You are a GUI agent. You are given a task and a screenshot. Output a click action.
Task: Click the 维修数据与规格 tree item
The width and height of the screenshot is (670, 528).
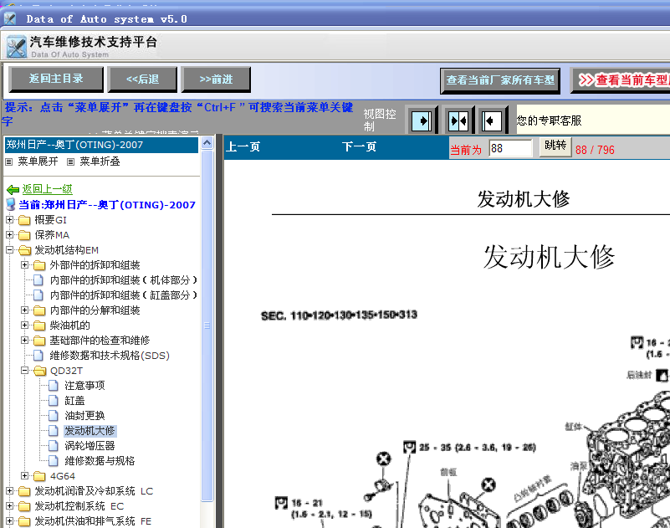pyautogui.click(x=100, y=461)
